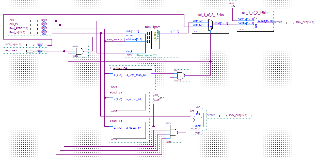Click the a_equal_64 output label
This screenshot has width=317, height=157.
click(134, 128)
